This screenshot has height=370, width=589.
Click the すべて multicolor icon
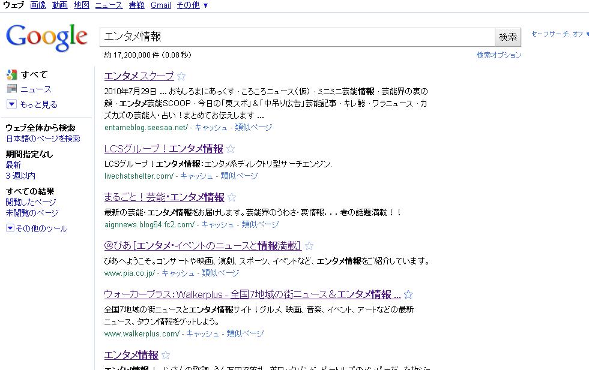pyautogui.click(x=11, y=75)
